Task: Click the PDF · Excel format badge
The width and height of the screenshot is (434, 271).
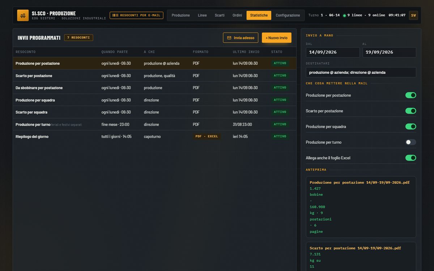Action: pos(207,137)
